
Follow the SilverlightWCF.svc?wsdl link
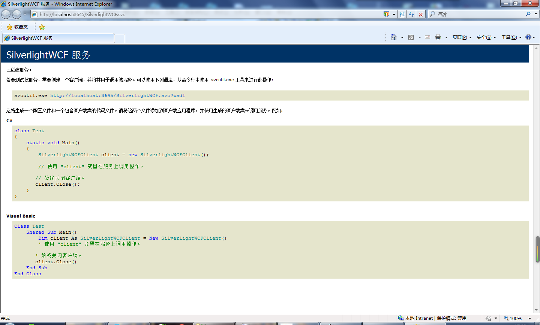coord(118,95)
